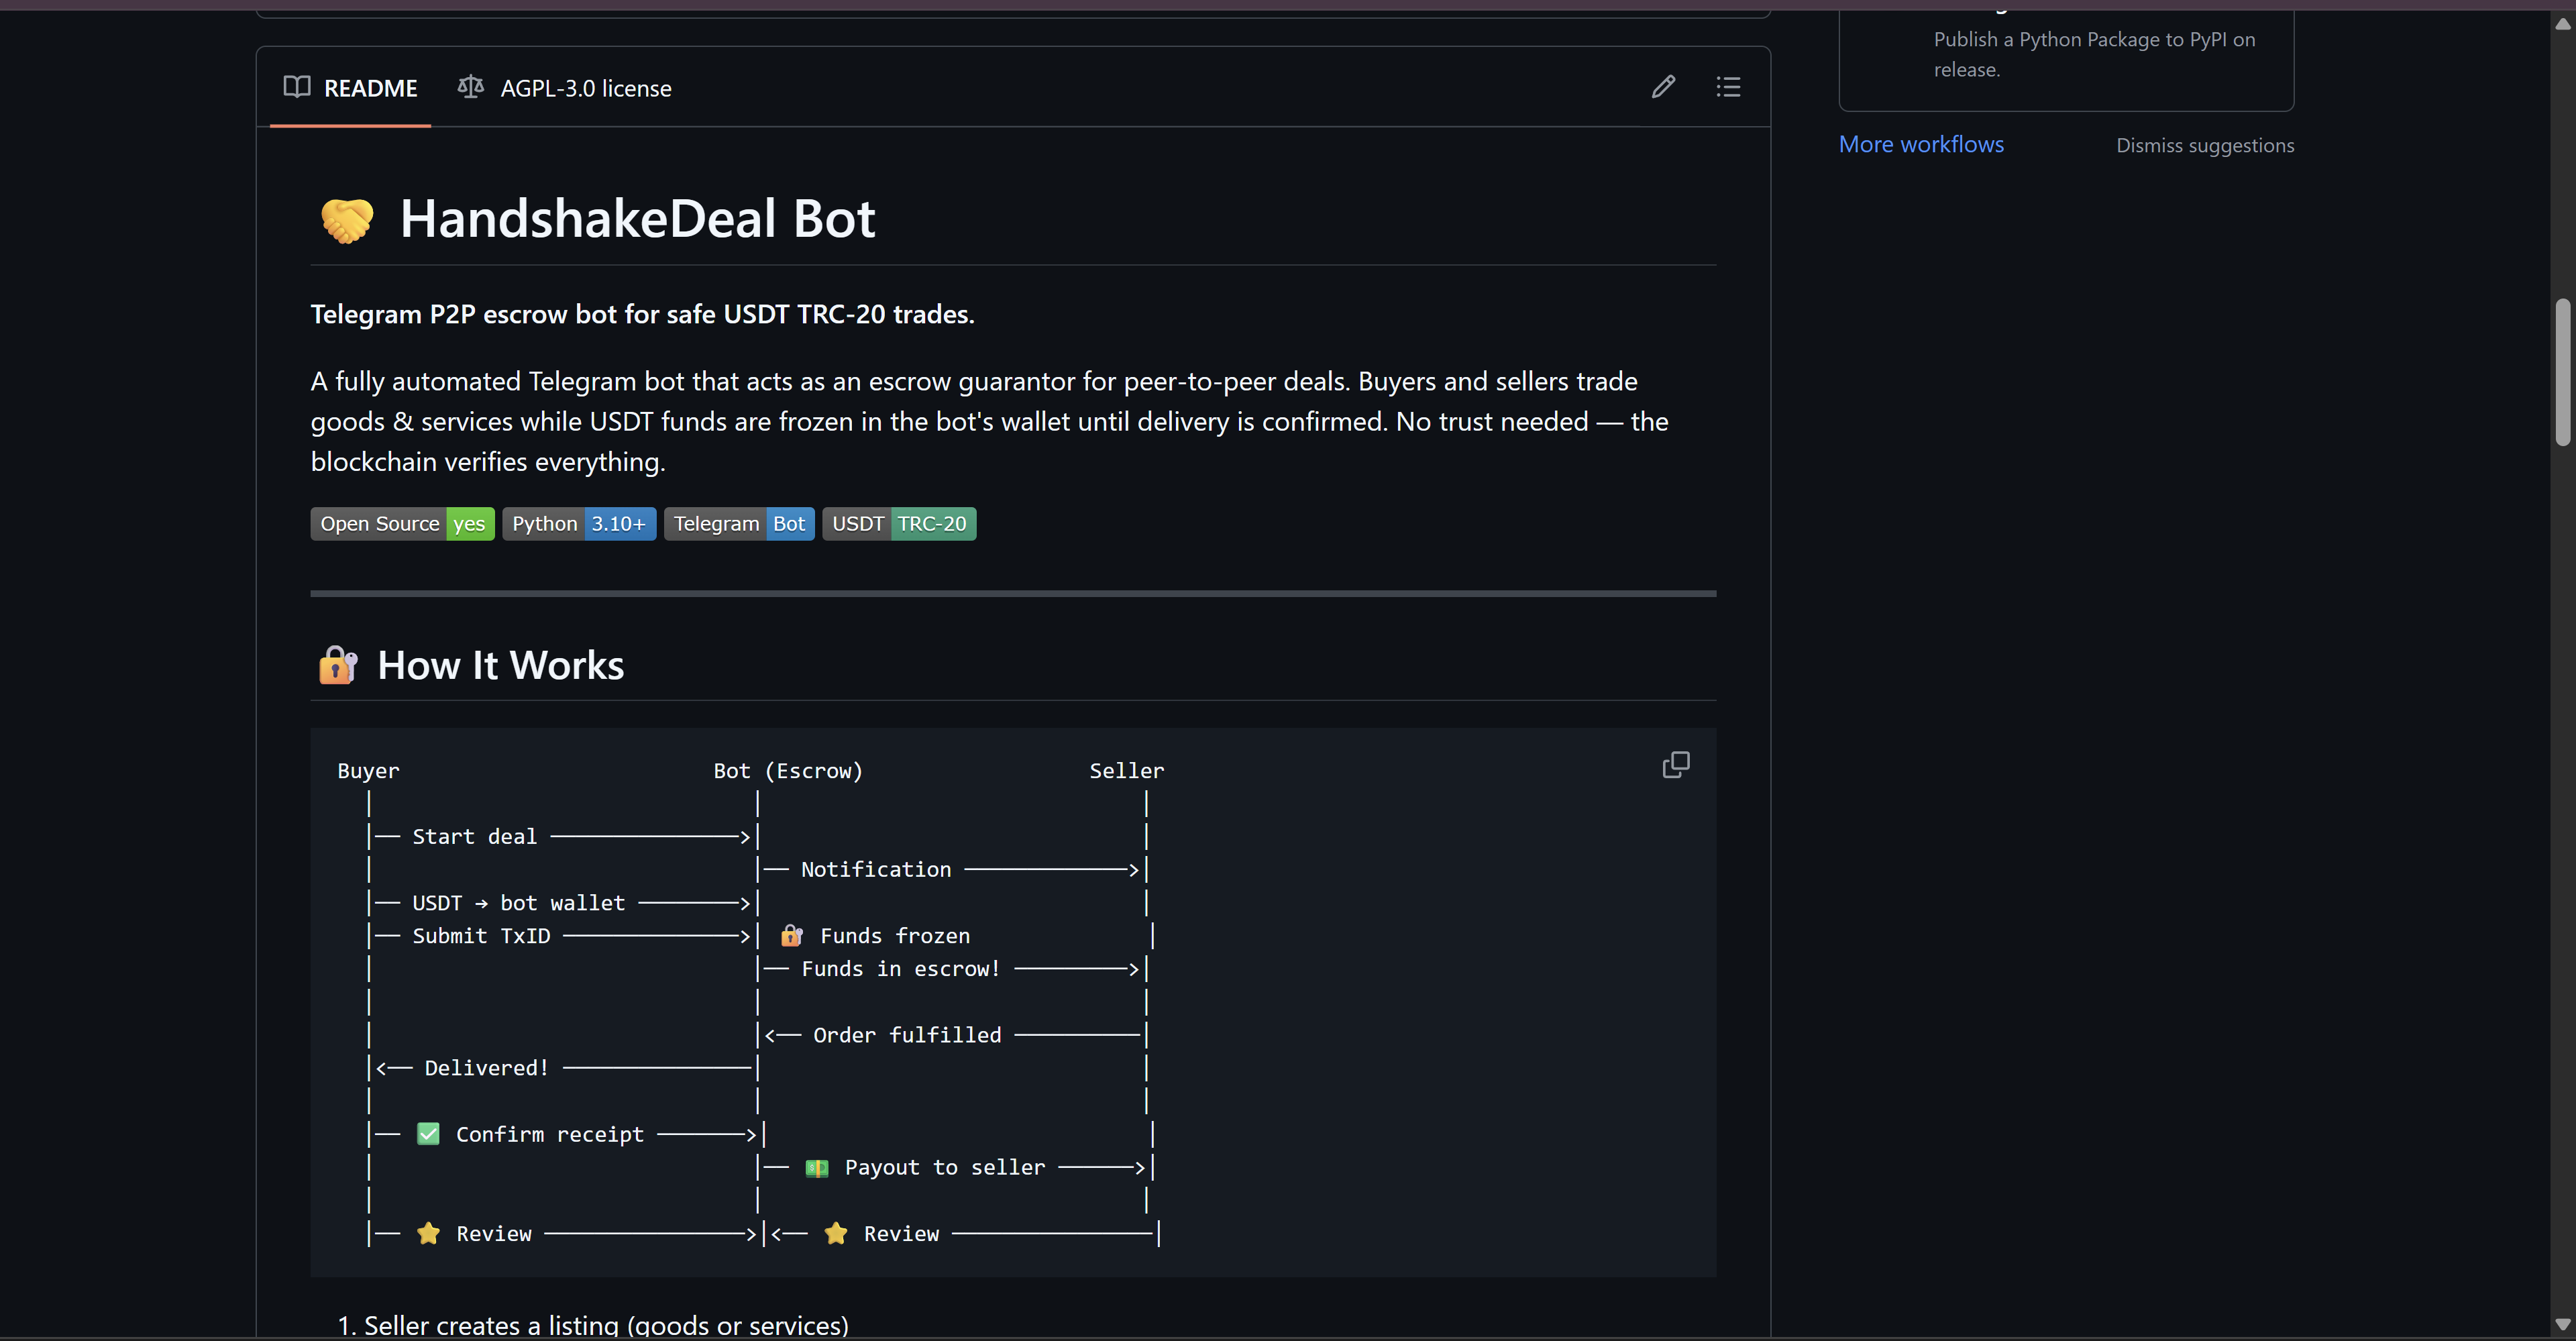
Task: Click the handshake emoji in the title
Action: 347,220
